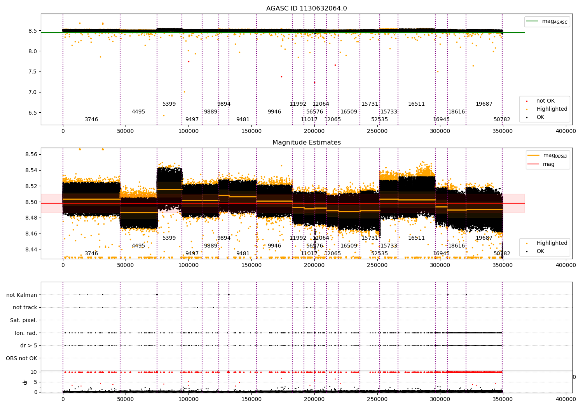Click obsid label 5399 in the top plot

169,104
